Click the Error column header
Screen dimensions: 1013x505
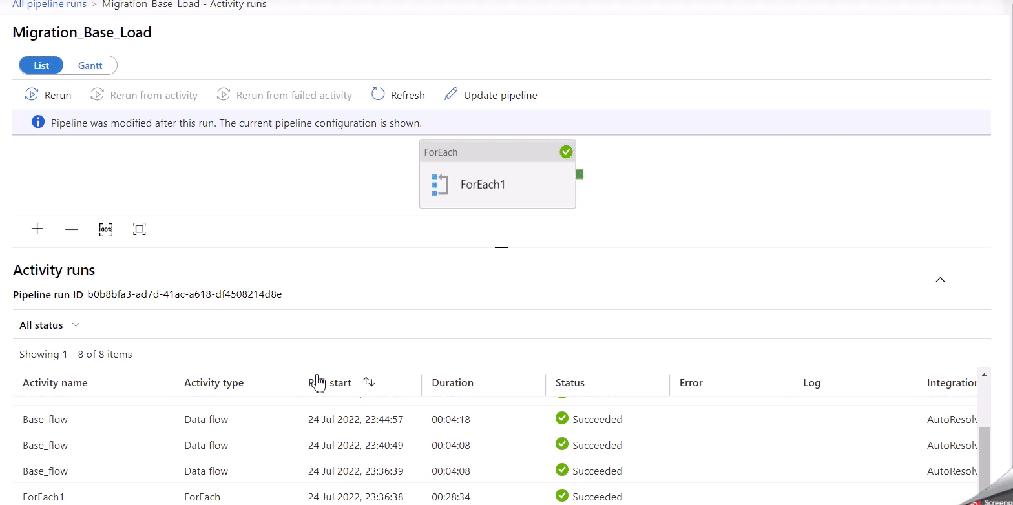(x=691, y=382)
